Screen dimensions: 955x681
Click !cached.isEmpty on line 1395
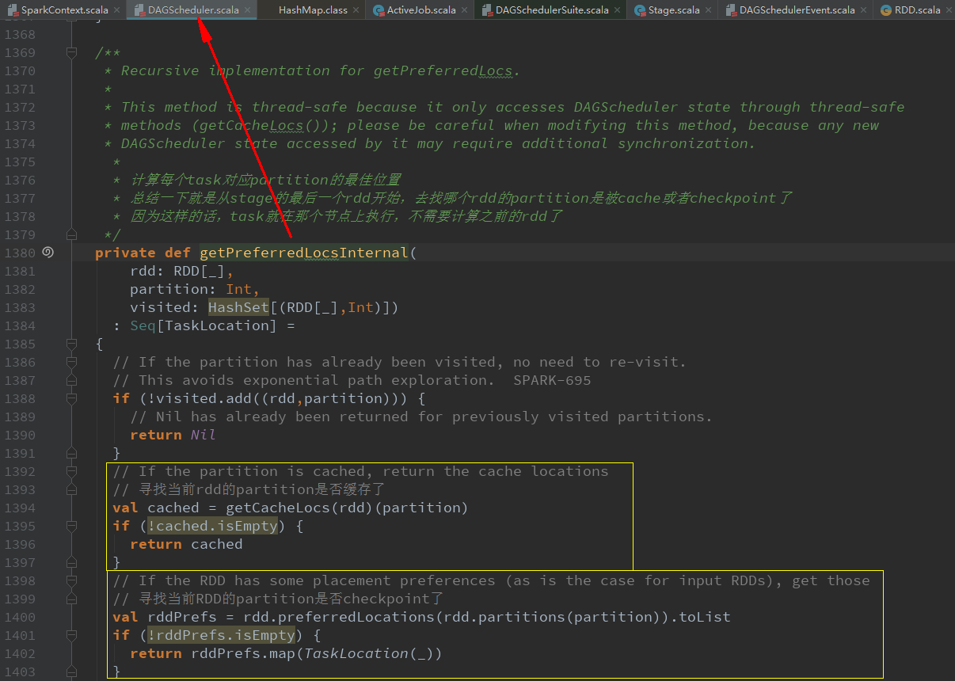(212, 526)
